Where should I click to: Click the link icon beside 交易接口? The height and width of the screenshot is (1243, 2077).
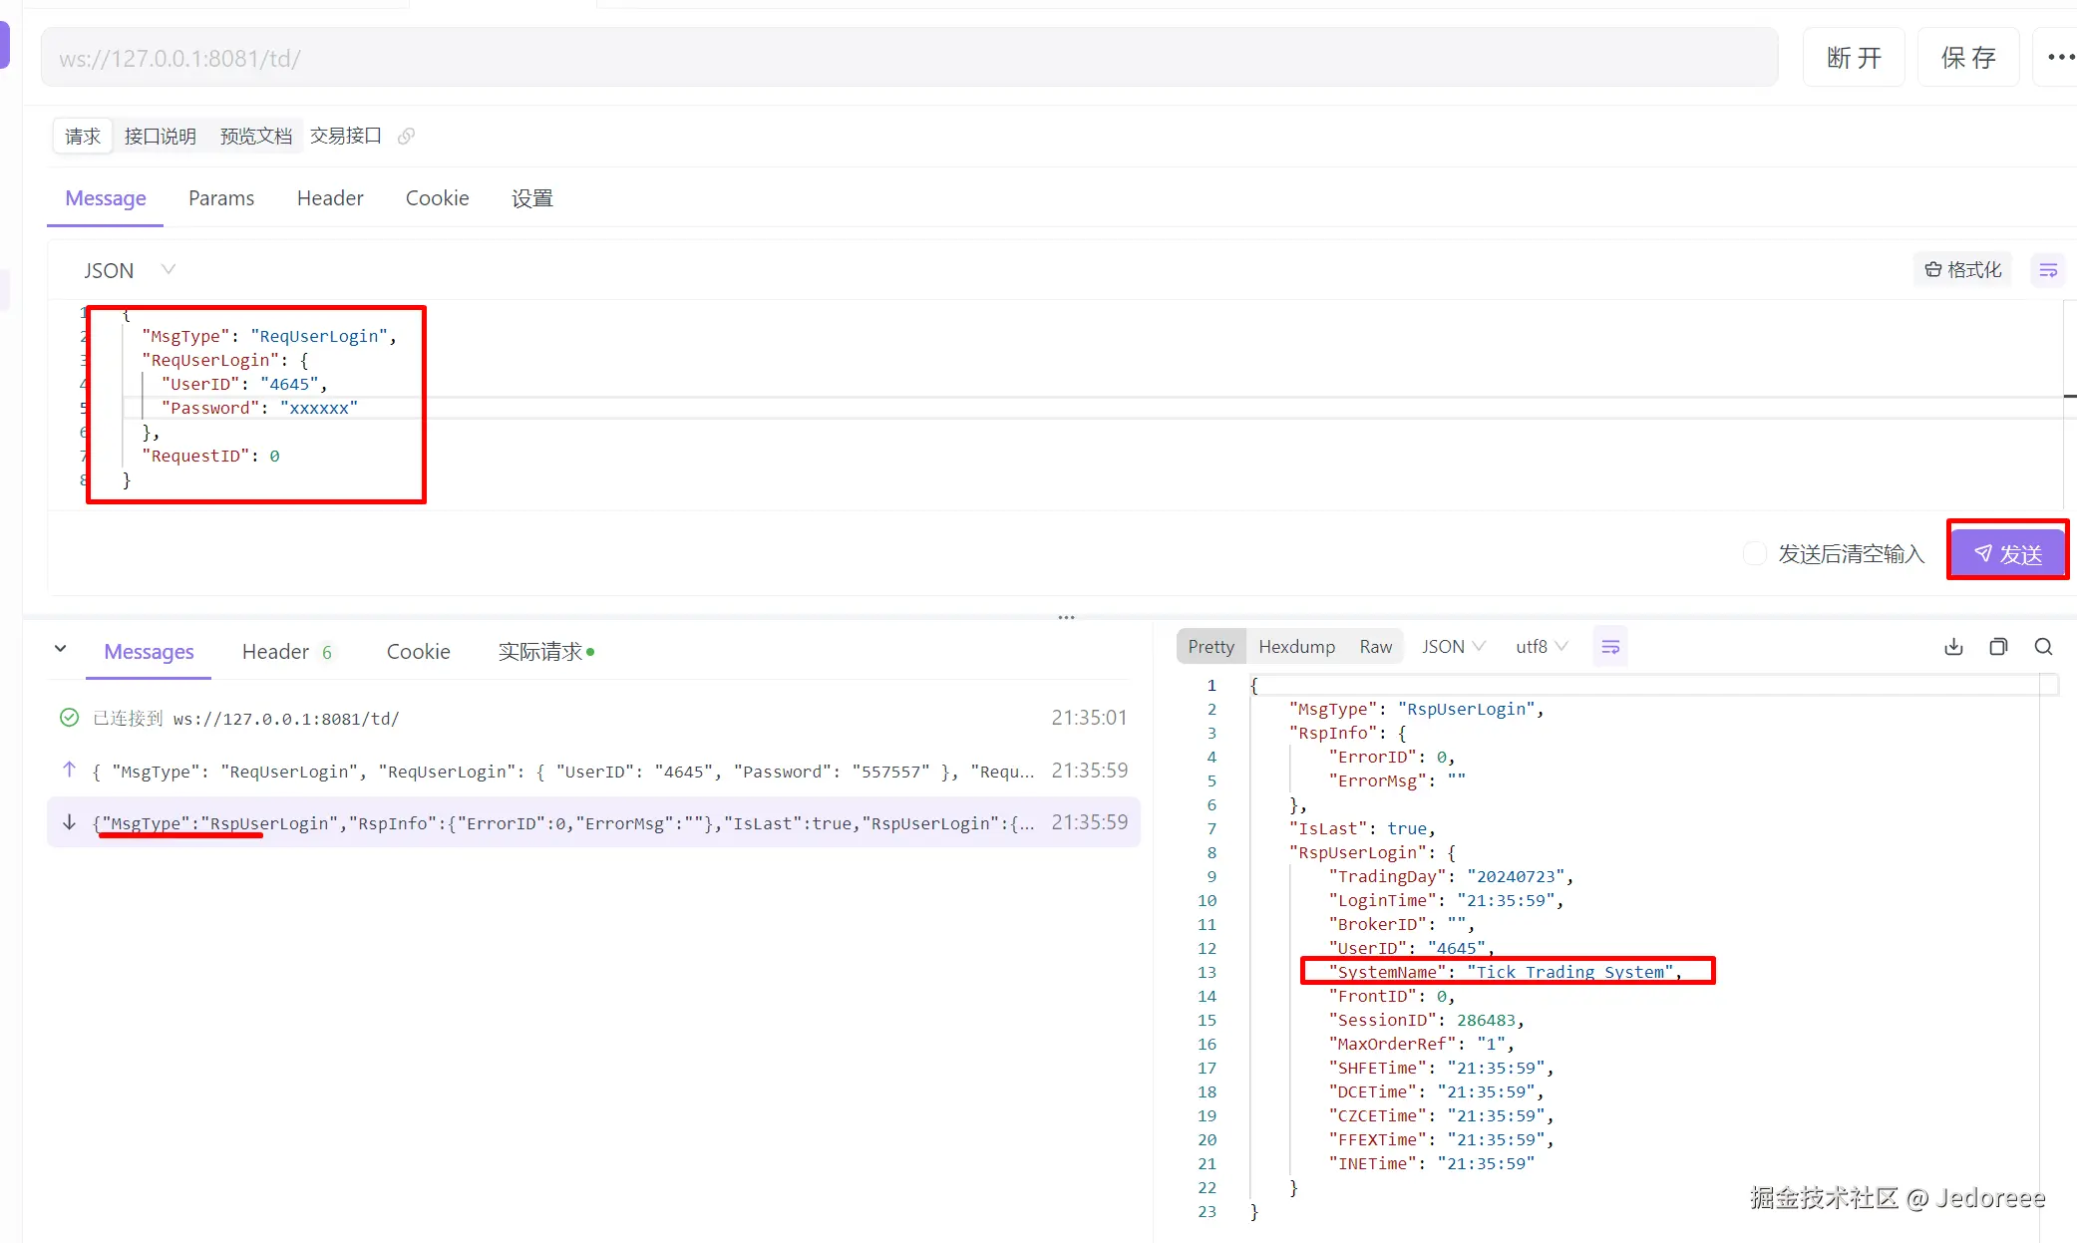[406, 137]
